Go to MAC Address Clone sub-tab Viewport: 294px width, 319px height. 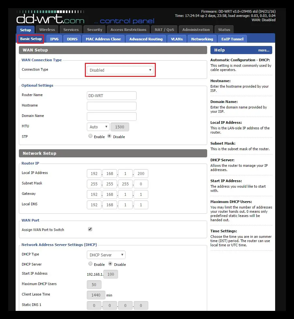(103, 39)
